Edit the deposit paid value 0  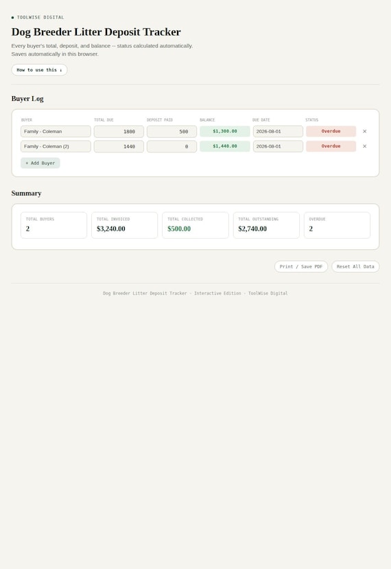[x=171, y=146]
